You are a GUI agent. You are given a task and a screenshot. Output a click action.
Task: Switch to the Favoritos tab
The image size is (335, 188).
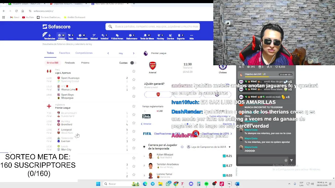coord(64,53)
